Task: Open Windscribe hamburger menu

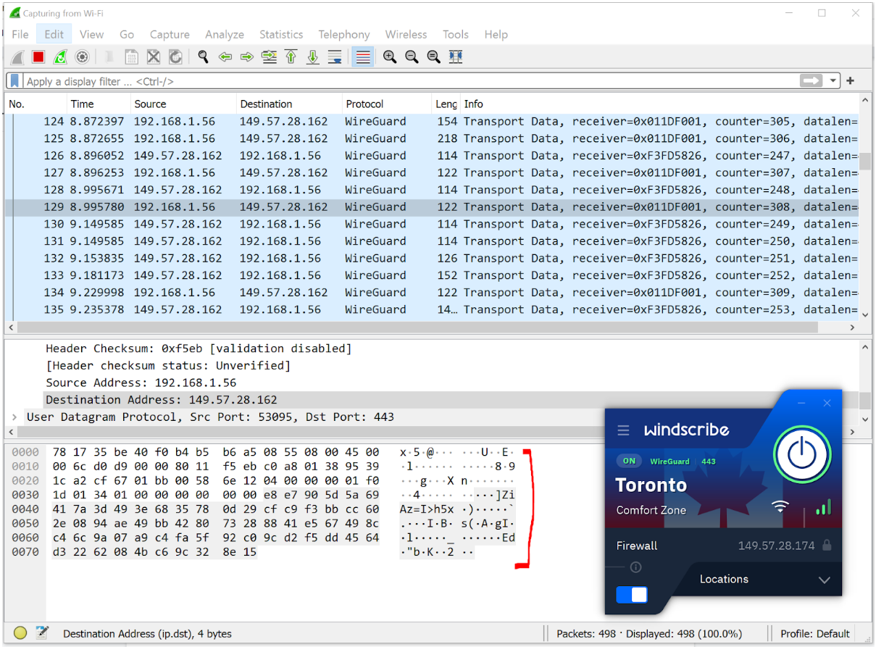Action: pos(623,430)
